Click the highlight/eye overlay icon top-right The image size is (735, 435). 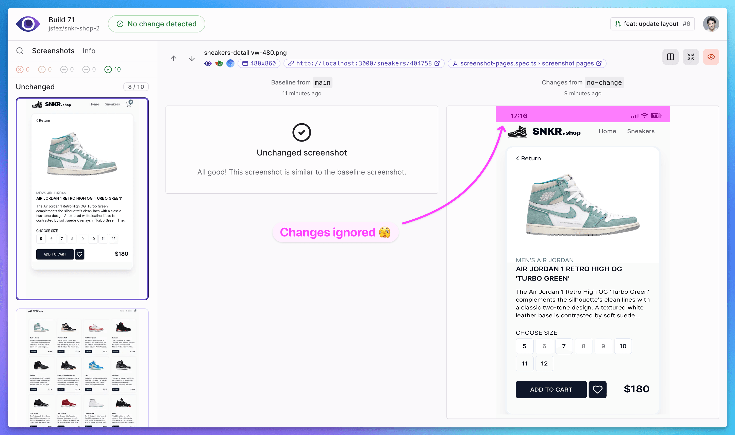pyautogui.click(x=710, y=57)
